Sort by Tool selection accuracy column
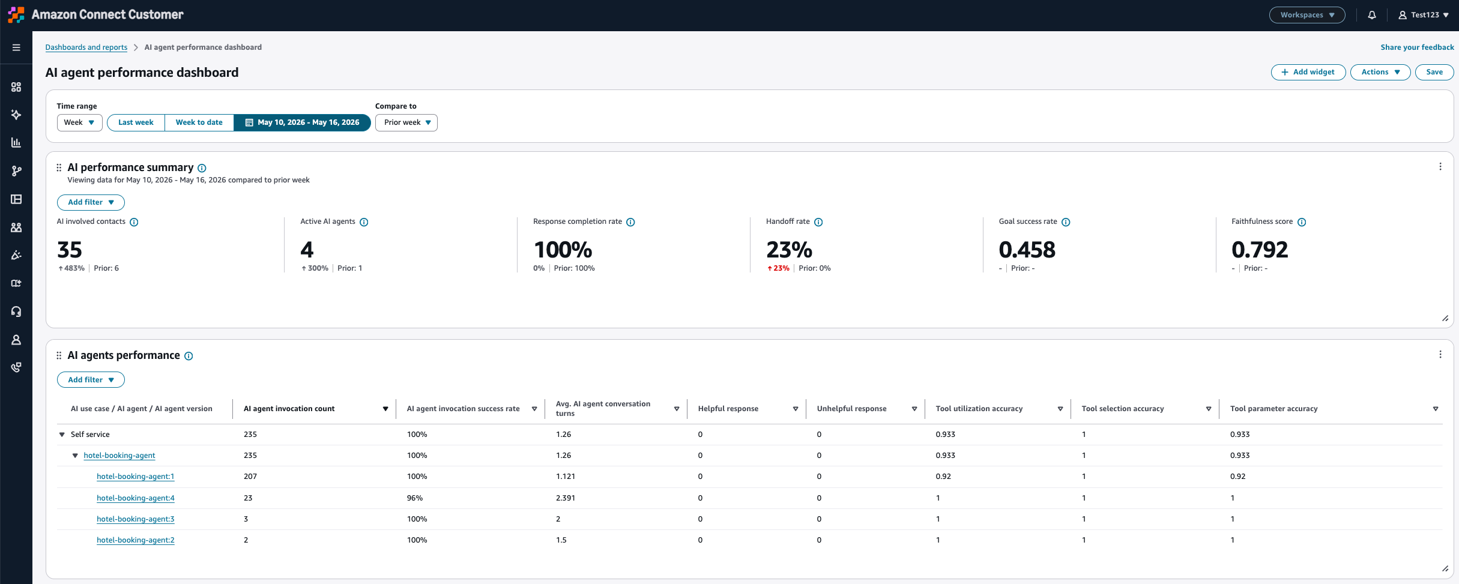1459x584 pixels. 1209,409
